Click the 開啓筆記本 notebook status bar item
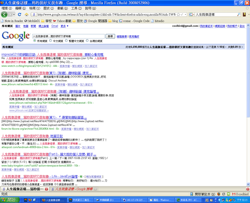 (203, 194)
